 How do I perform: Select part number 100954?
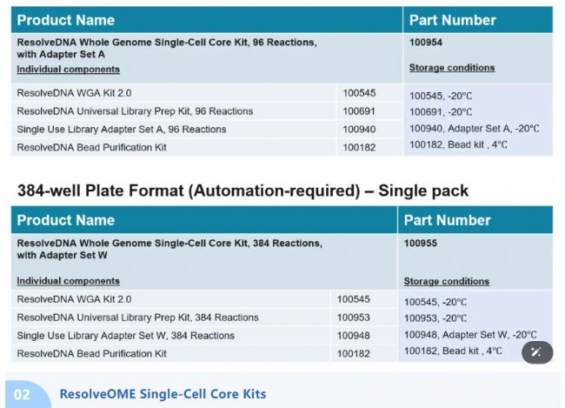(426, 43)
